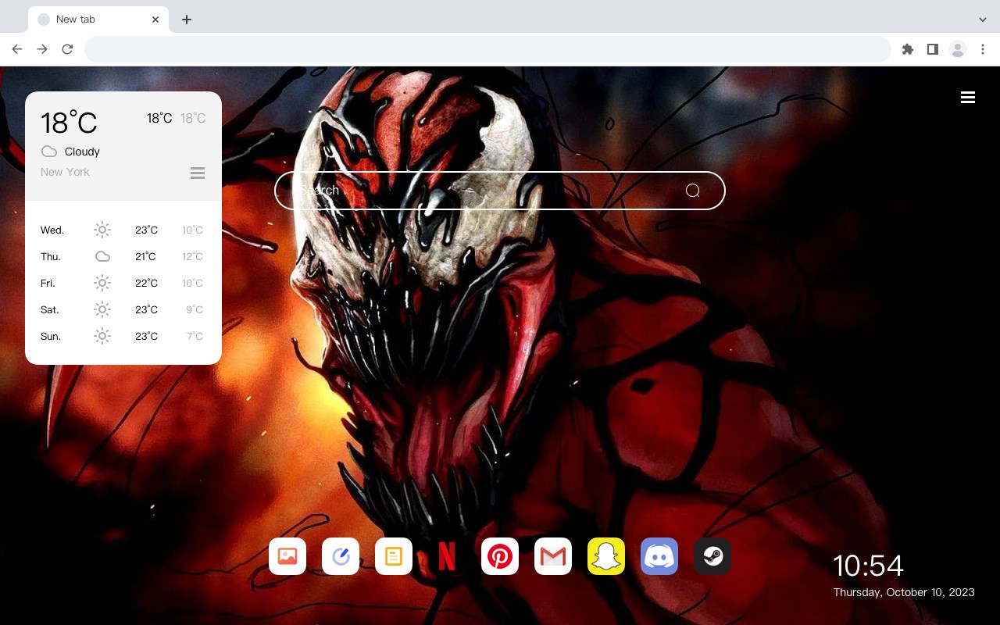Open the wallpaper gallery shortcut
1000x625 pixels.
point(287,556)
